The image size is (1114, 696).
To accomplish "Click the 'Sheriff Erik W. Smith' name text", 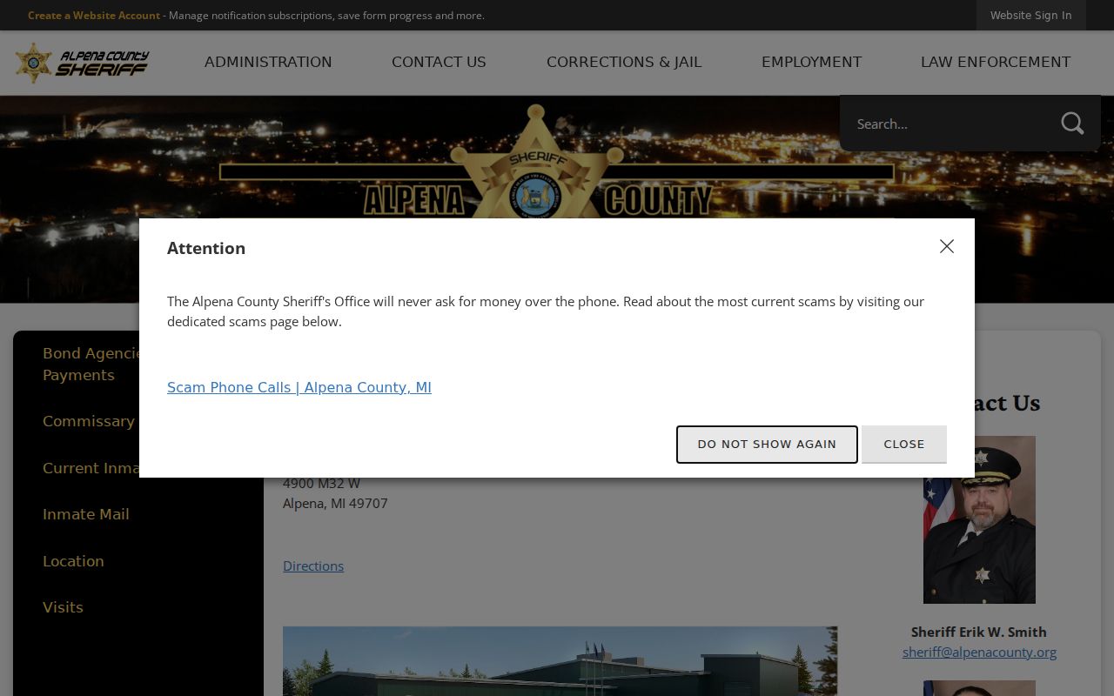I will click(979, 632).
